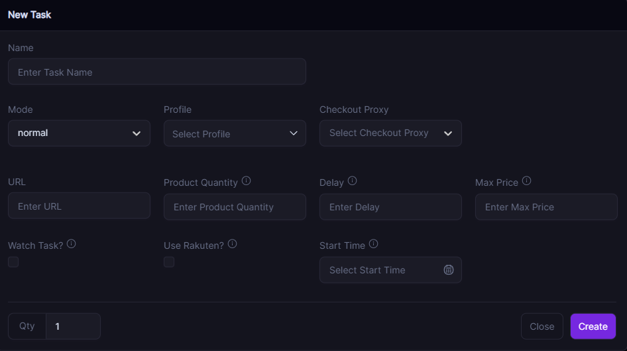Screen dimensions: 627x351
Task: Focus the Enter Max Price field
Action: [546, 207]
